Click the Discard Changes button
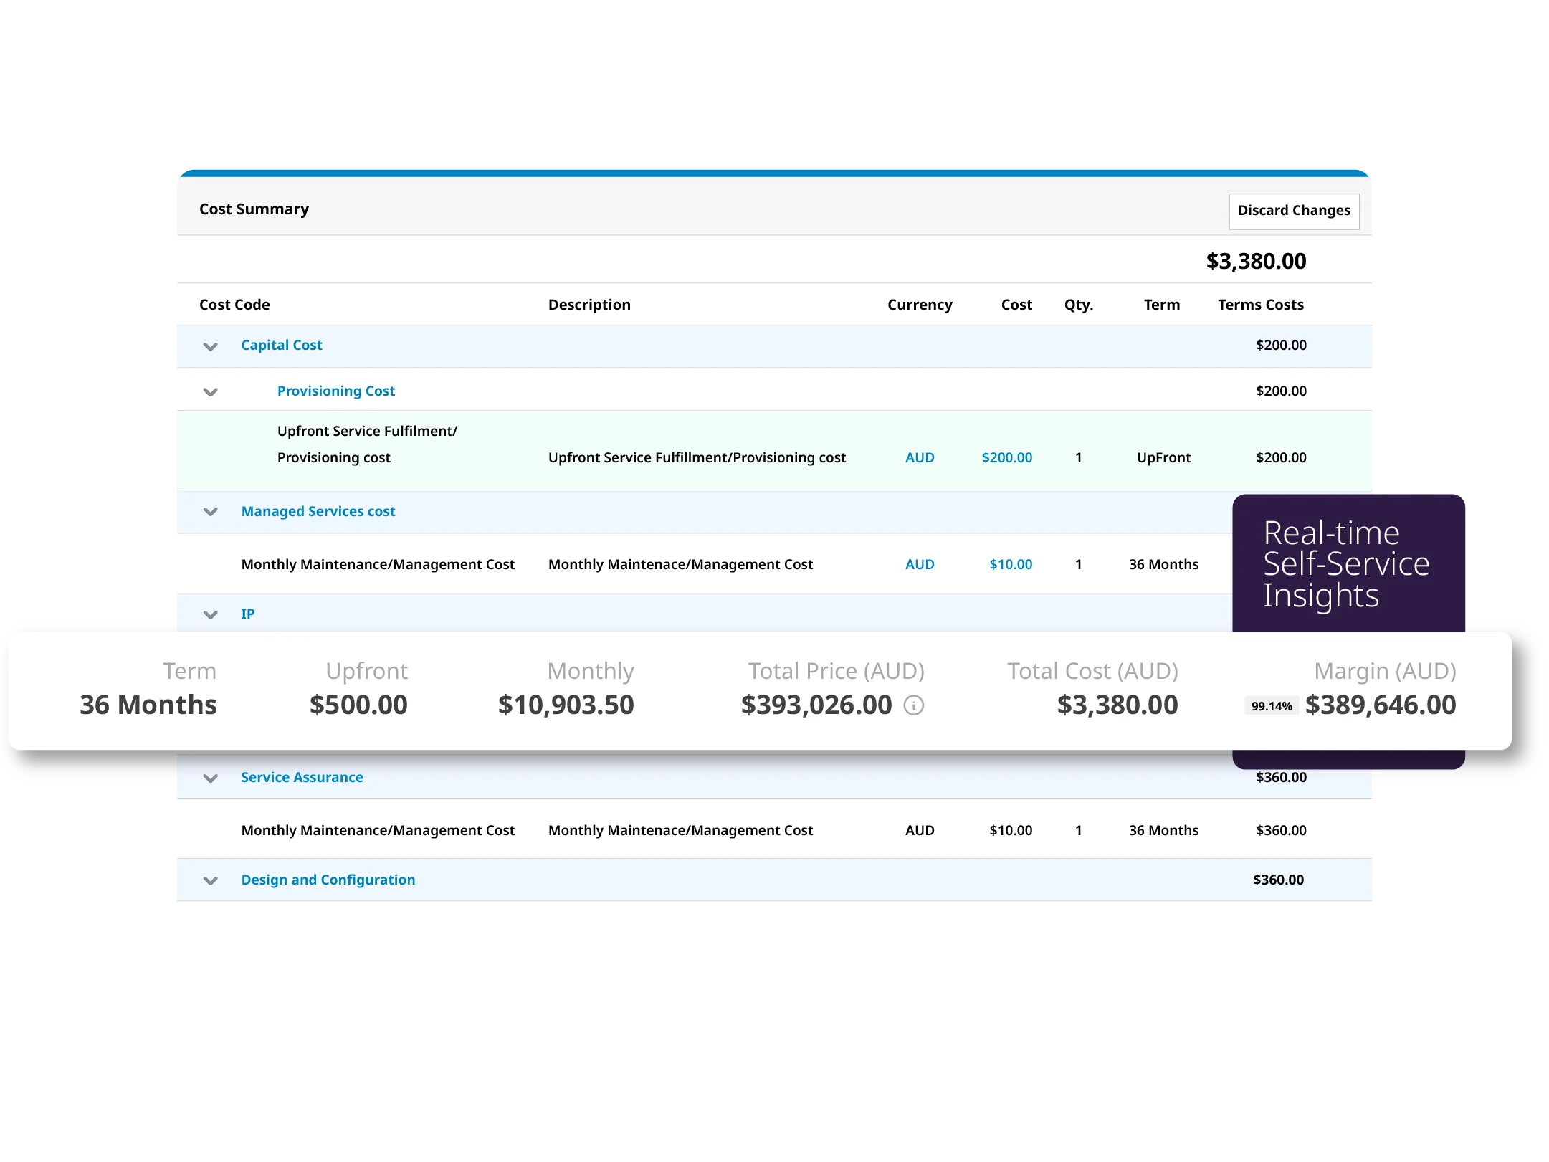 [1293, 211]
